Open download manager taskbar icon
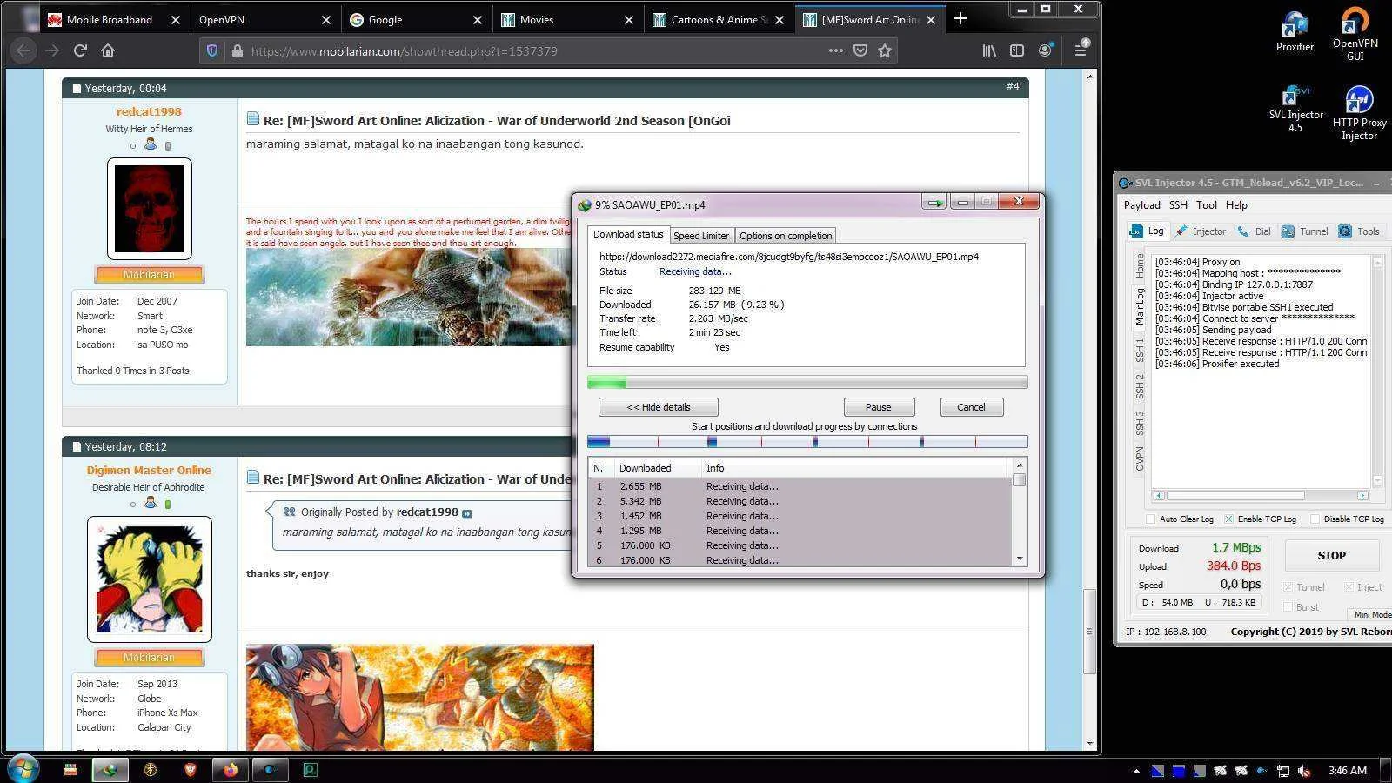 [110, 770]
